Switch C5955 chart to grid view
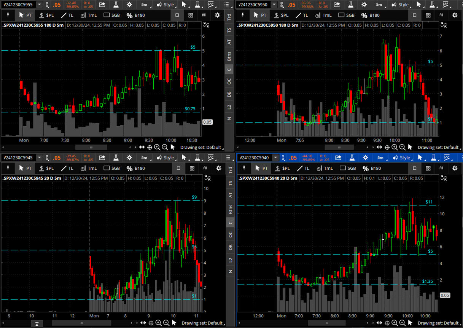 [191, 15]
